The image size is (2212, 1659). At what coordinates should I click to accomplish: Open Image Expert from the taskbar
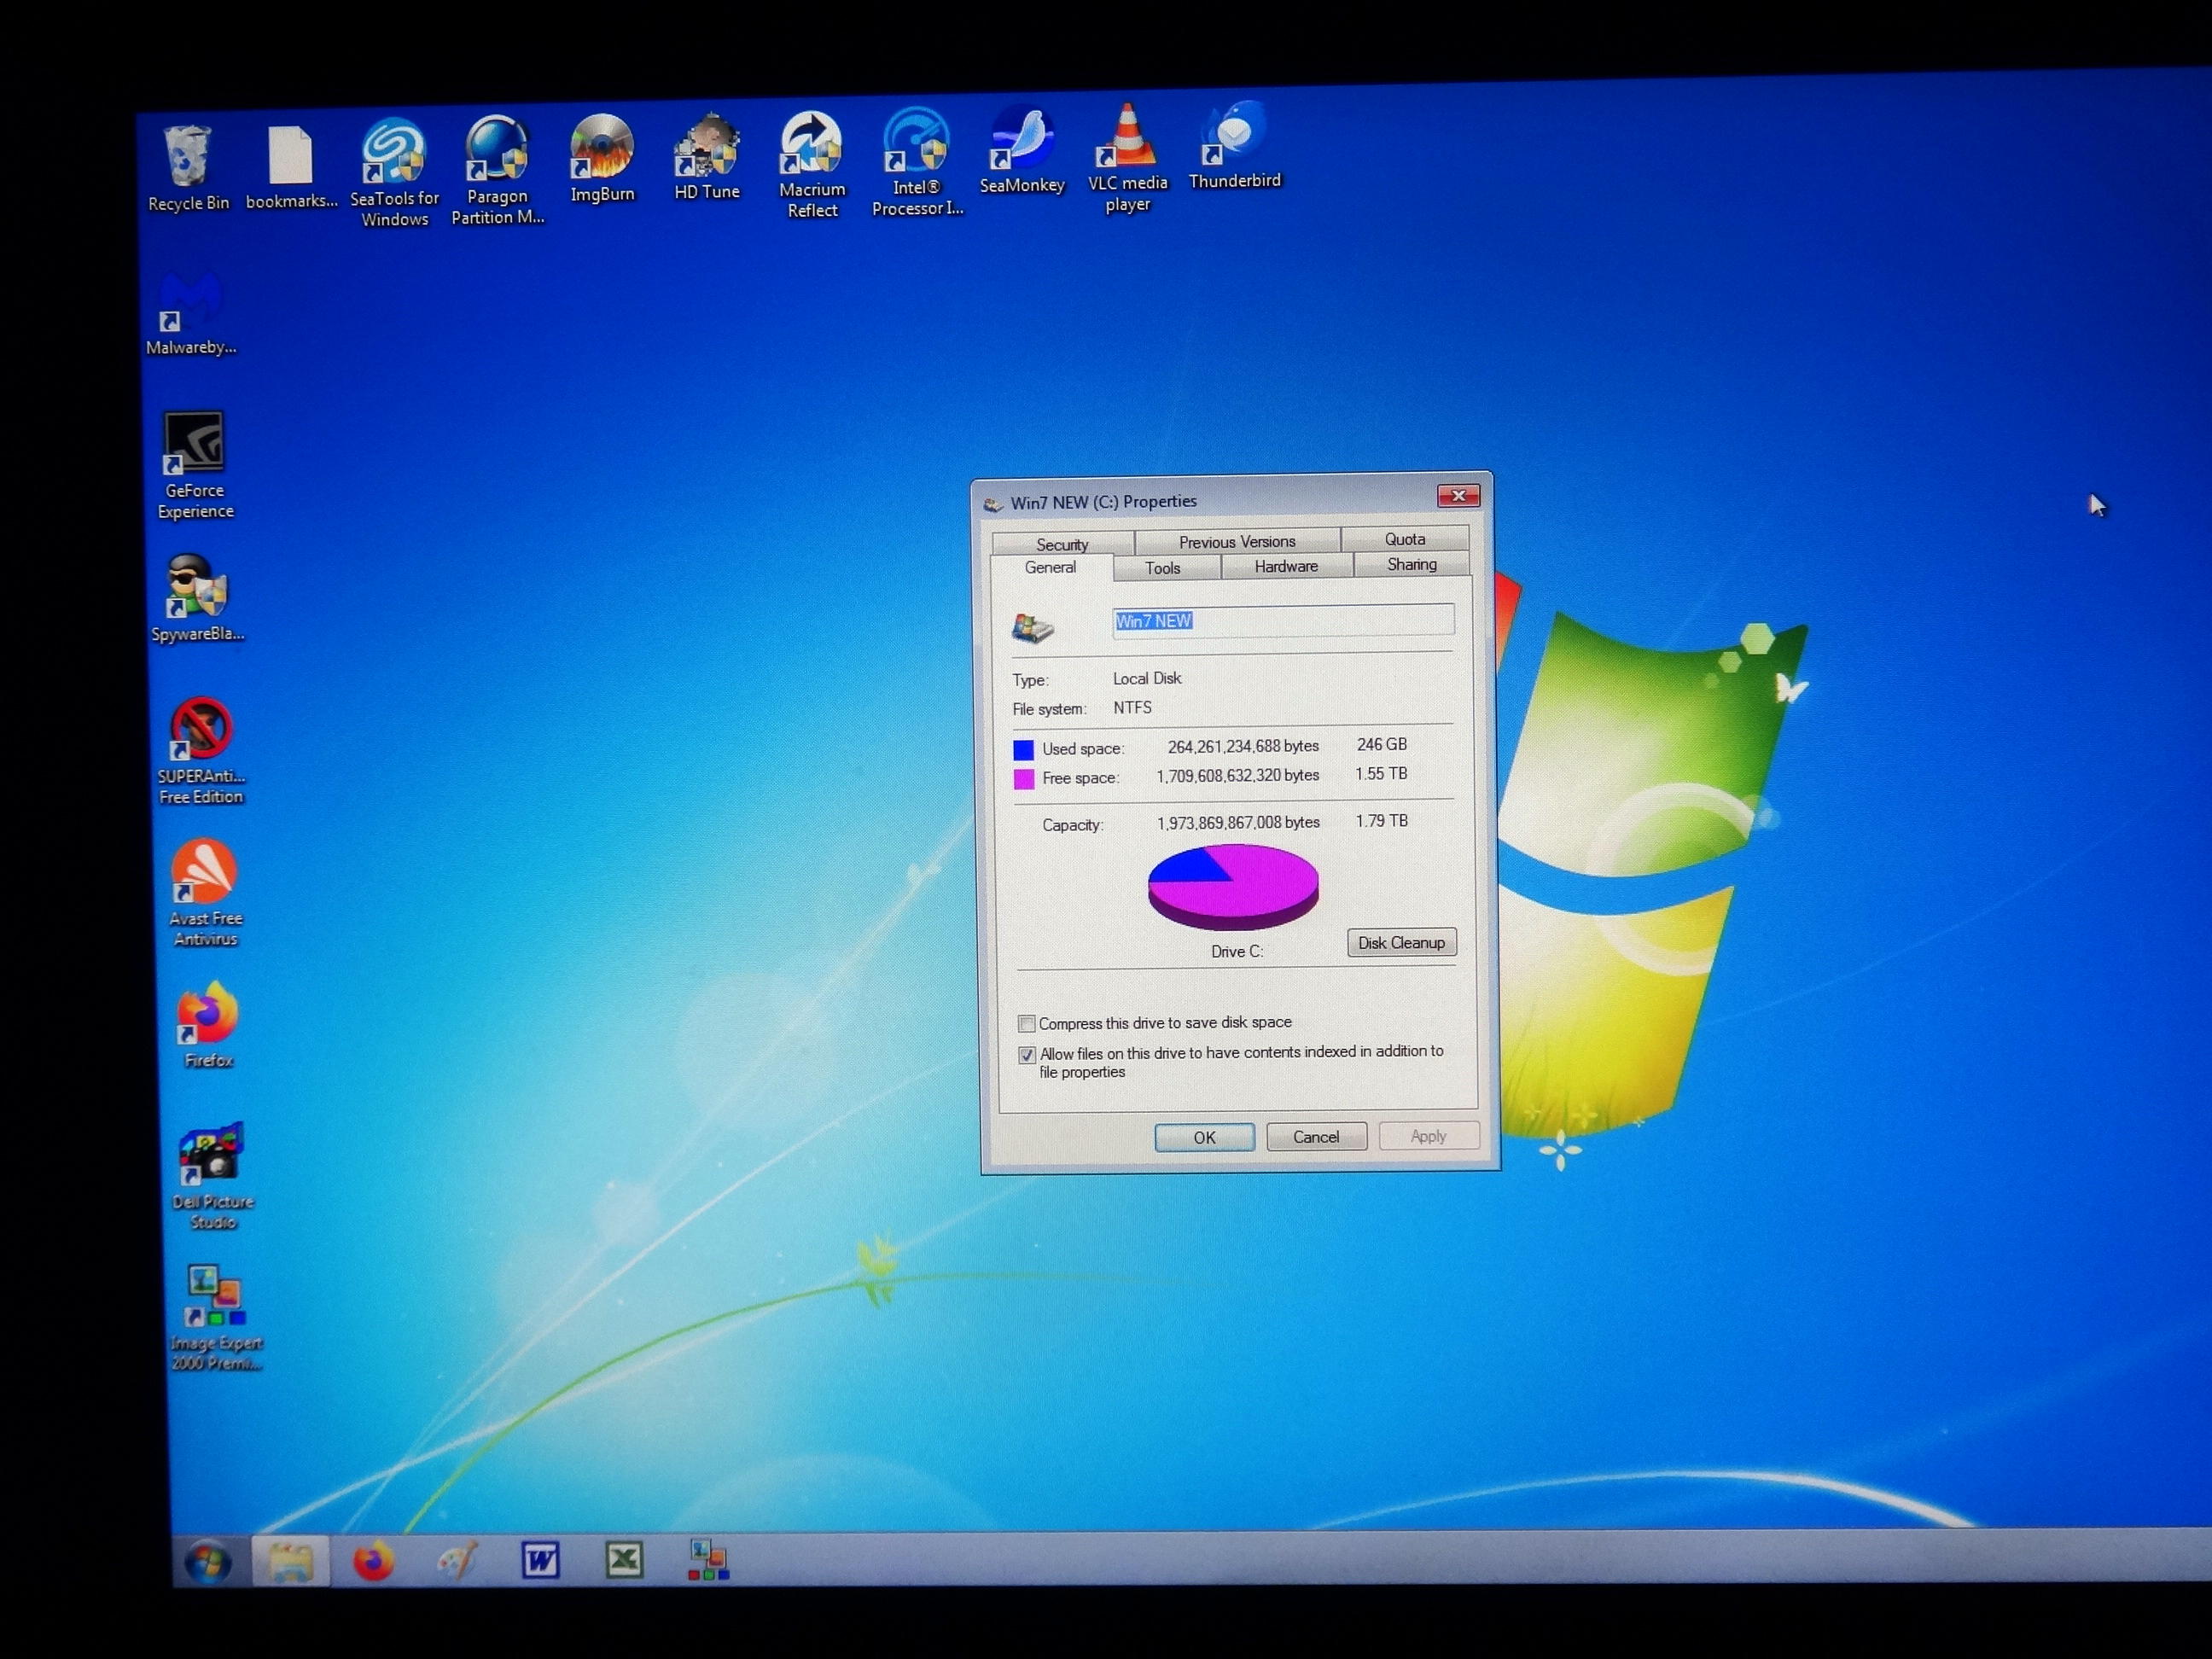pos(708,1559)
